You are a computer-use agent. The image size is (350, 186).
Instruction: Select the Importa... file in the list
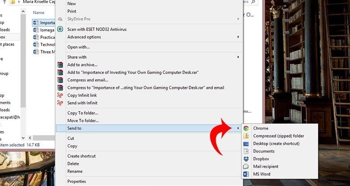(44, 23)
